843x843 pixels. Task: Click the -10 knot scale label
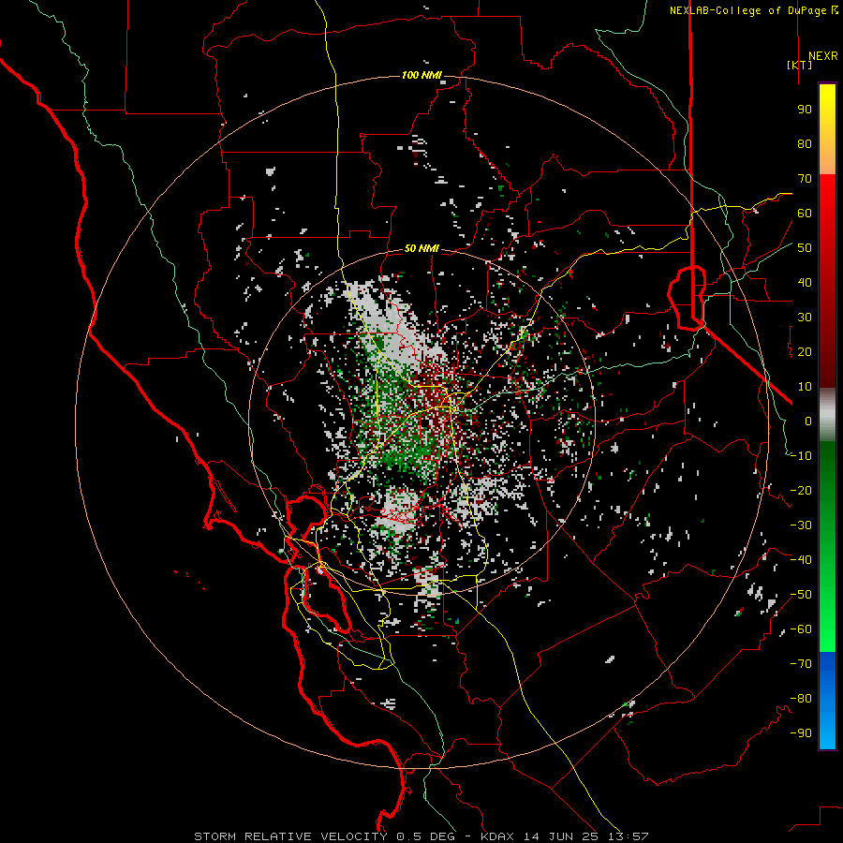pyautogui.click(x=801, y=456)
